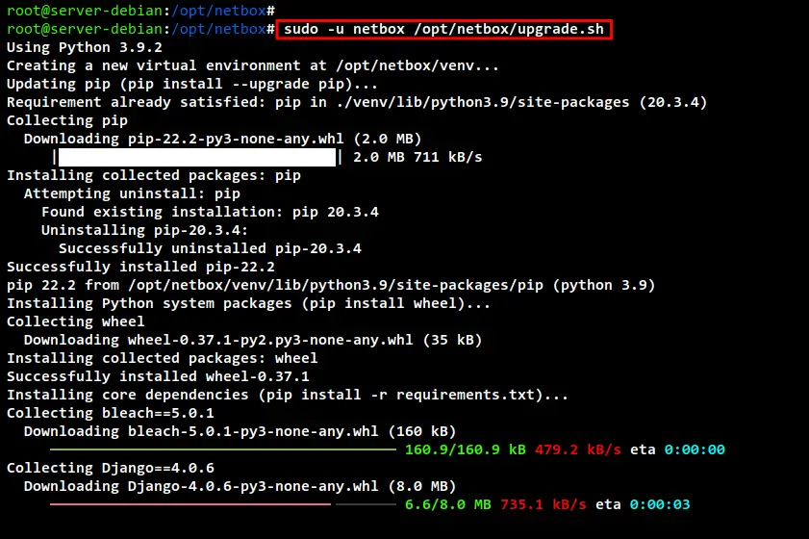Click the red '479.2 kB/s' speed
Viewport: 809px width, 539px height.
(578, 449)
